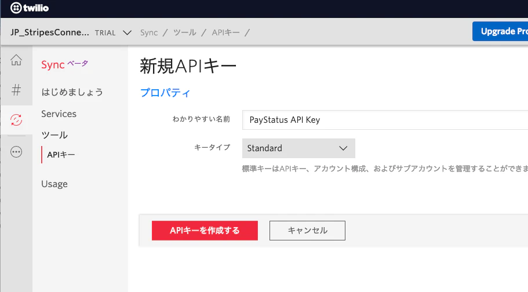Viewport: 528px width, 292px height.
Task: Select the Sync product icon in sidebar
Action: pos(16,120)
